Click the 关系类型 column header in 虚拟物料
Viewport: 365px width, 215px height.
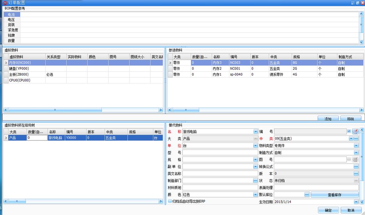[54, 57]
